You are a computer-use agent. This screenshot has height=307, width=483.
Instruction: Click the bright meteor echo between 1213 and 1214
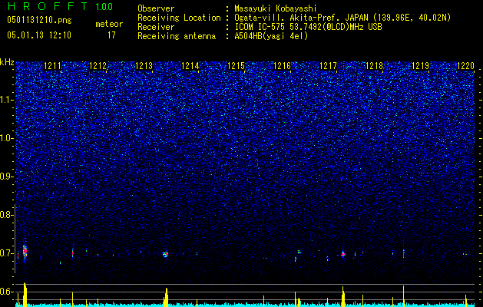165,254
